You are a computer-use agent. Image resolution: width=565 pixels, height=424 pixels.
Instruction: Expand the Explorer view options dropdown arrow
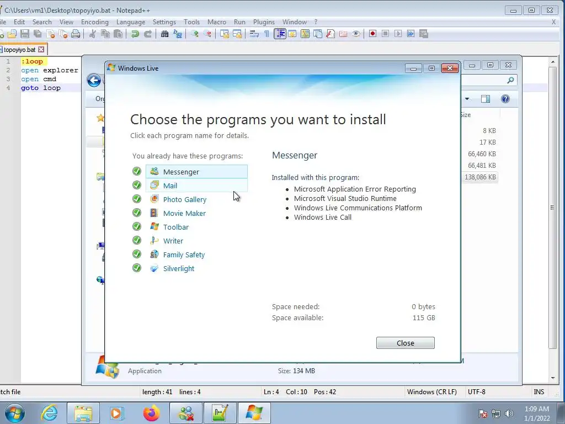coord(467,99)
